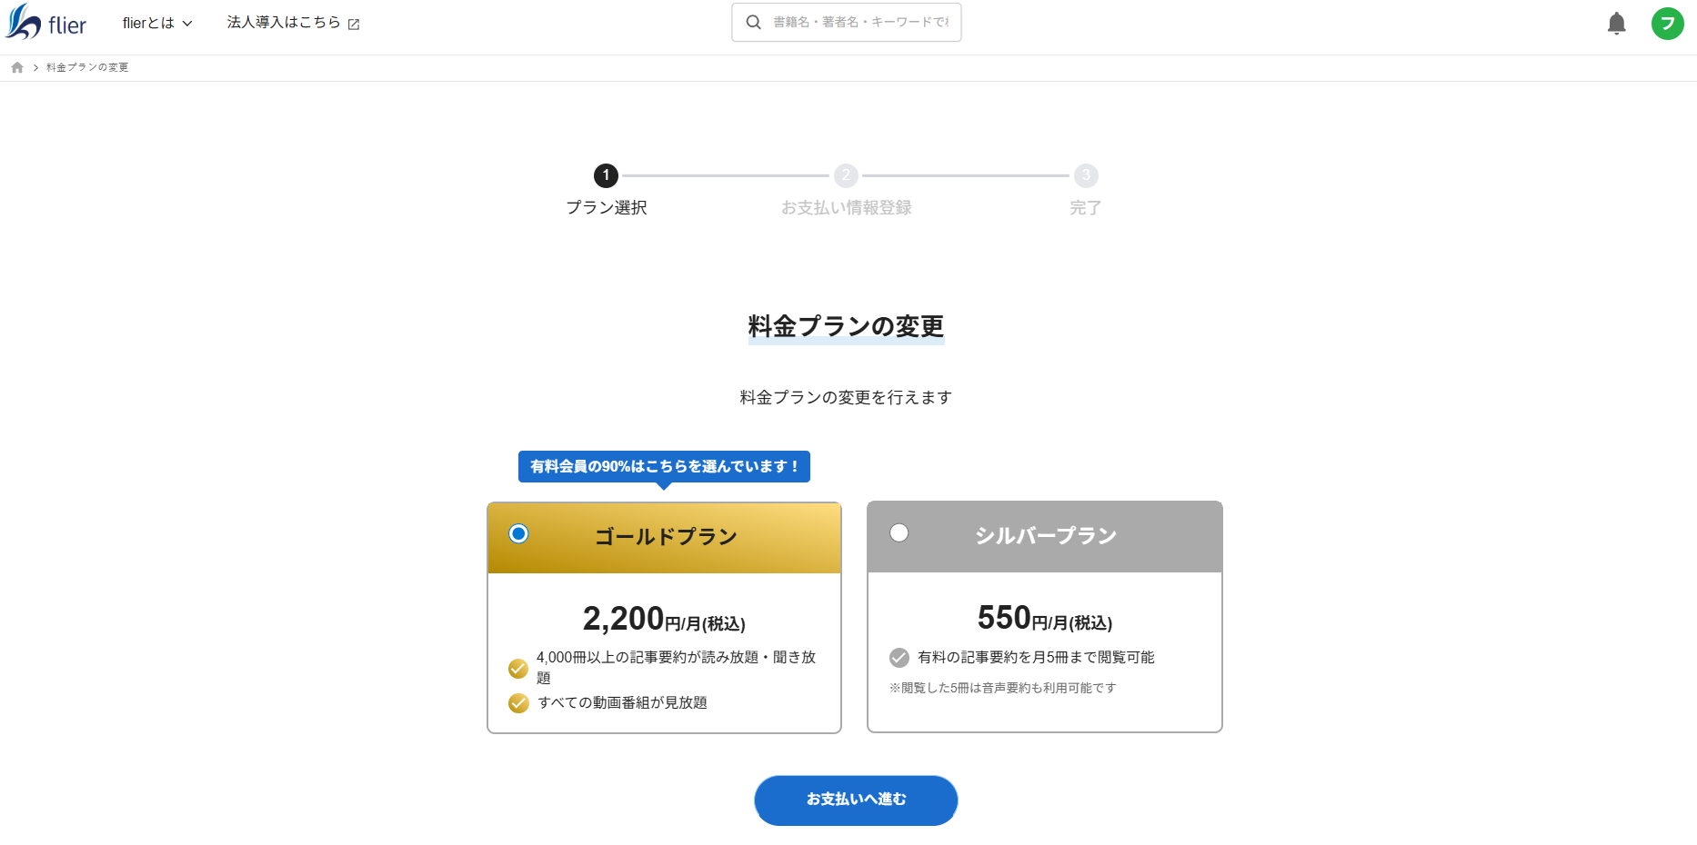This screenshot has width=1697, height=845.
Task: Click the flier logo in the header
Action: pos(45,23)
